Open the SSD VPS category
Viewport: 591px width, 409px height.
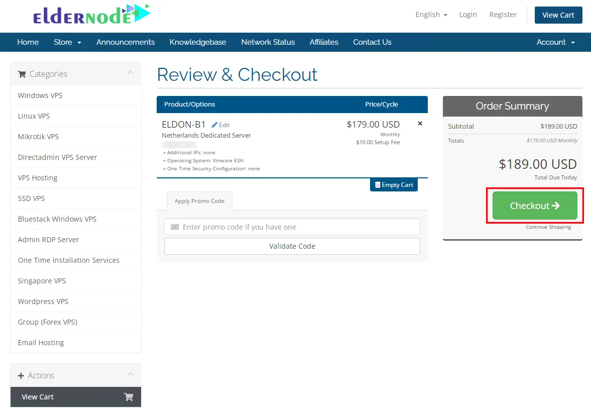pos(76,198)
